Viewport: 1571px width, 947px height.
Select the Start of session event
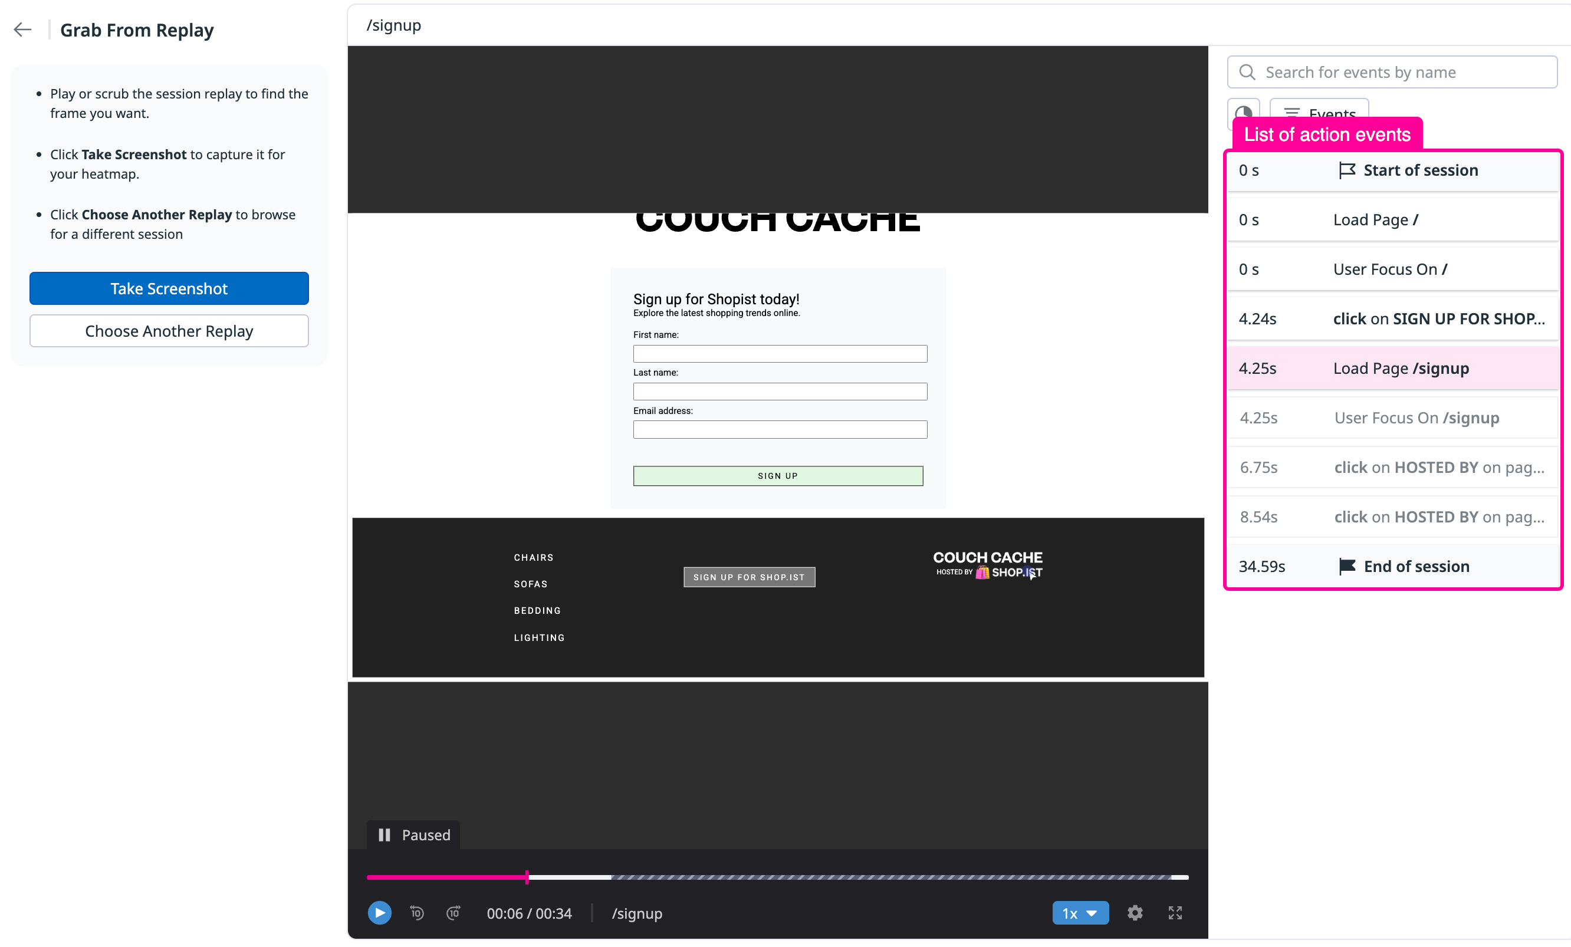tap(1393, 170)
